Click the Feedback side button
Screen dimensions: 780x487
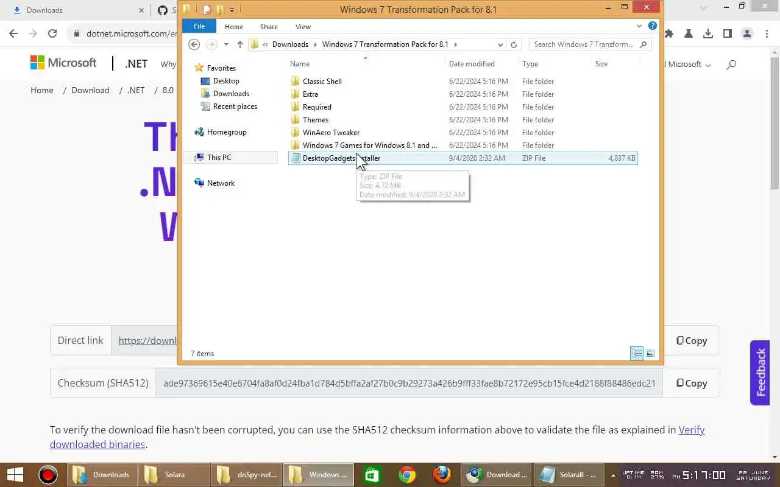[760, 373]
